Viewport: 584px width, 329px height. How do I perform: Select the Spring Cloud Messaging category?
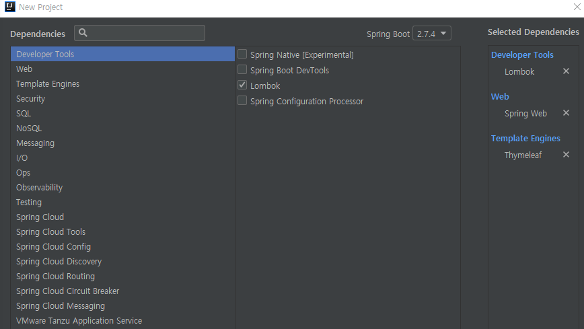(x=122, y=306)
